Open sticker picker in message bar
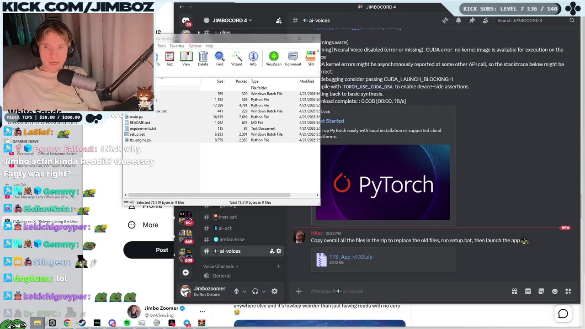Screen dimensions: 585x329 click(542, 291)
